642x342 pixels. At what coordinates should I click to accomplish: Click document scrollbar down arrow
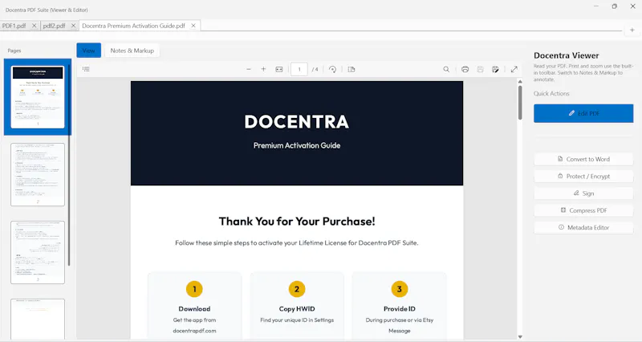point(520,336)
